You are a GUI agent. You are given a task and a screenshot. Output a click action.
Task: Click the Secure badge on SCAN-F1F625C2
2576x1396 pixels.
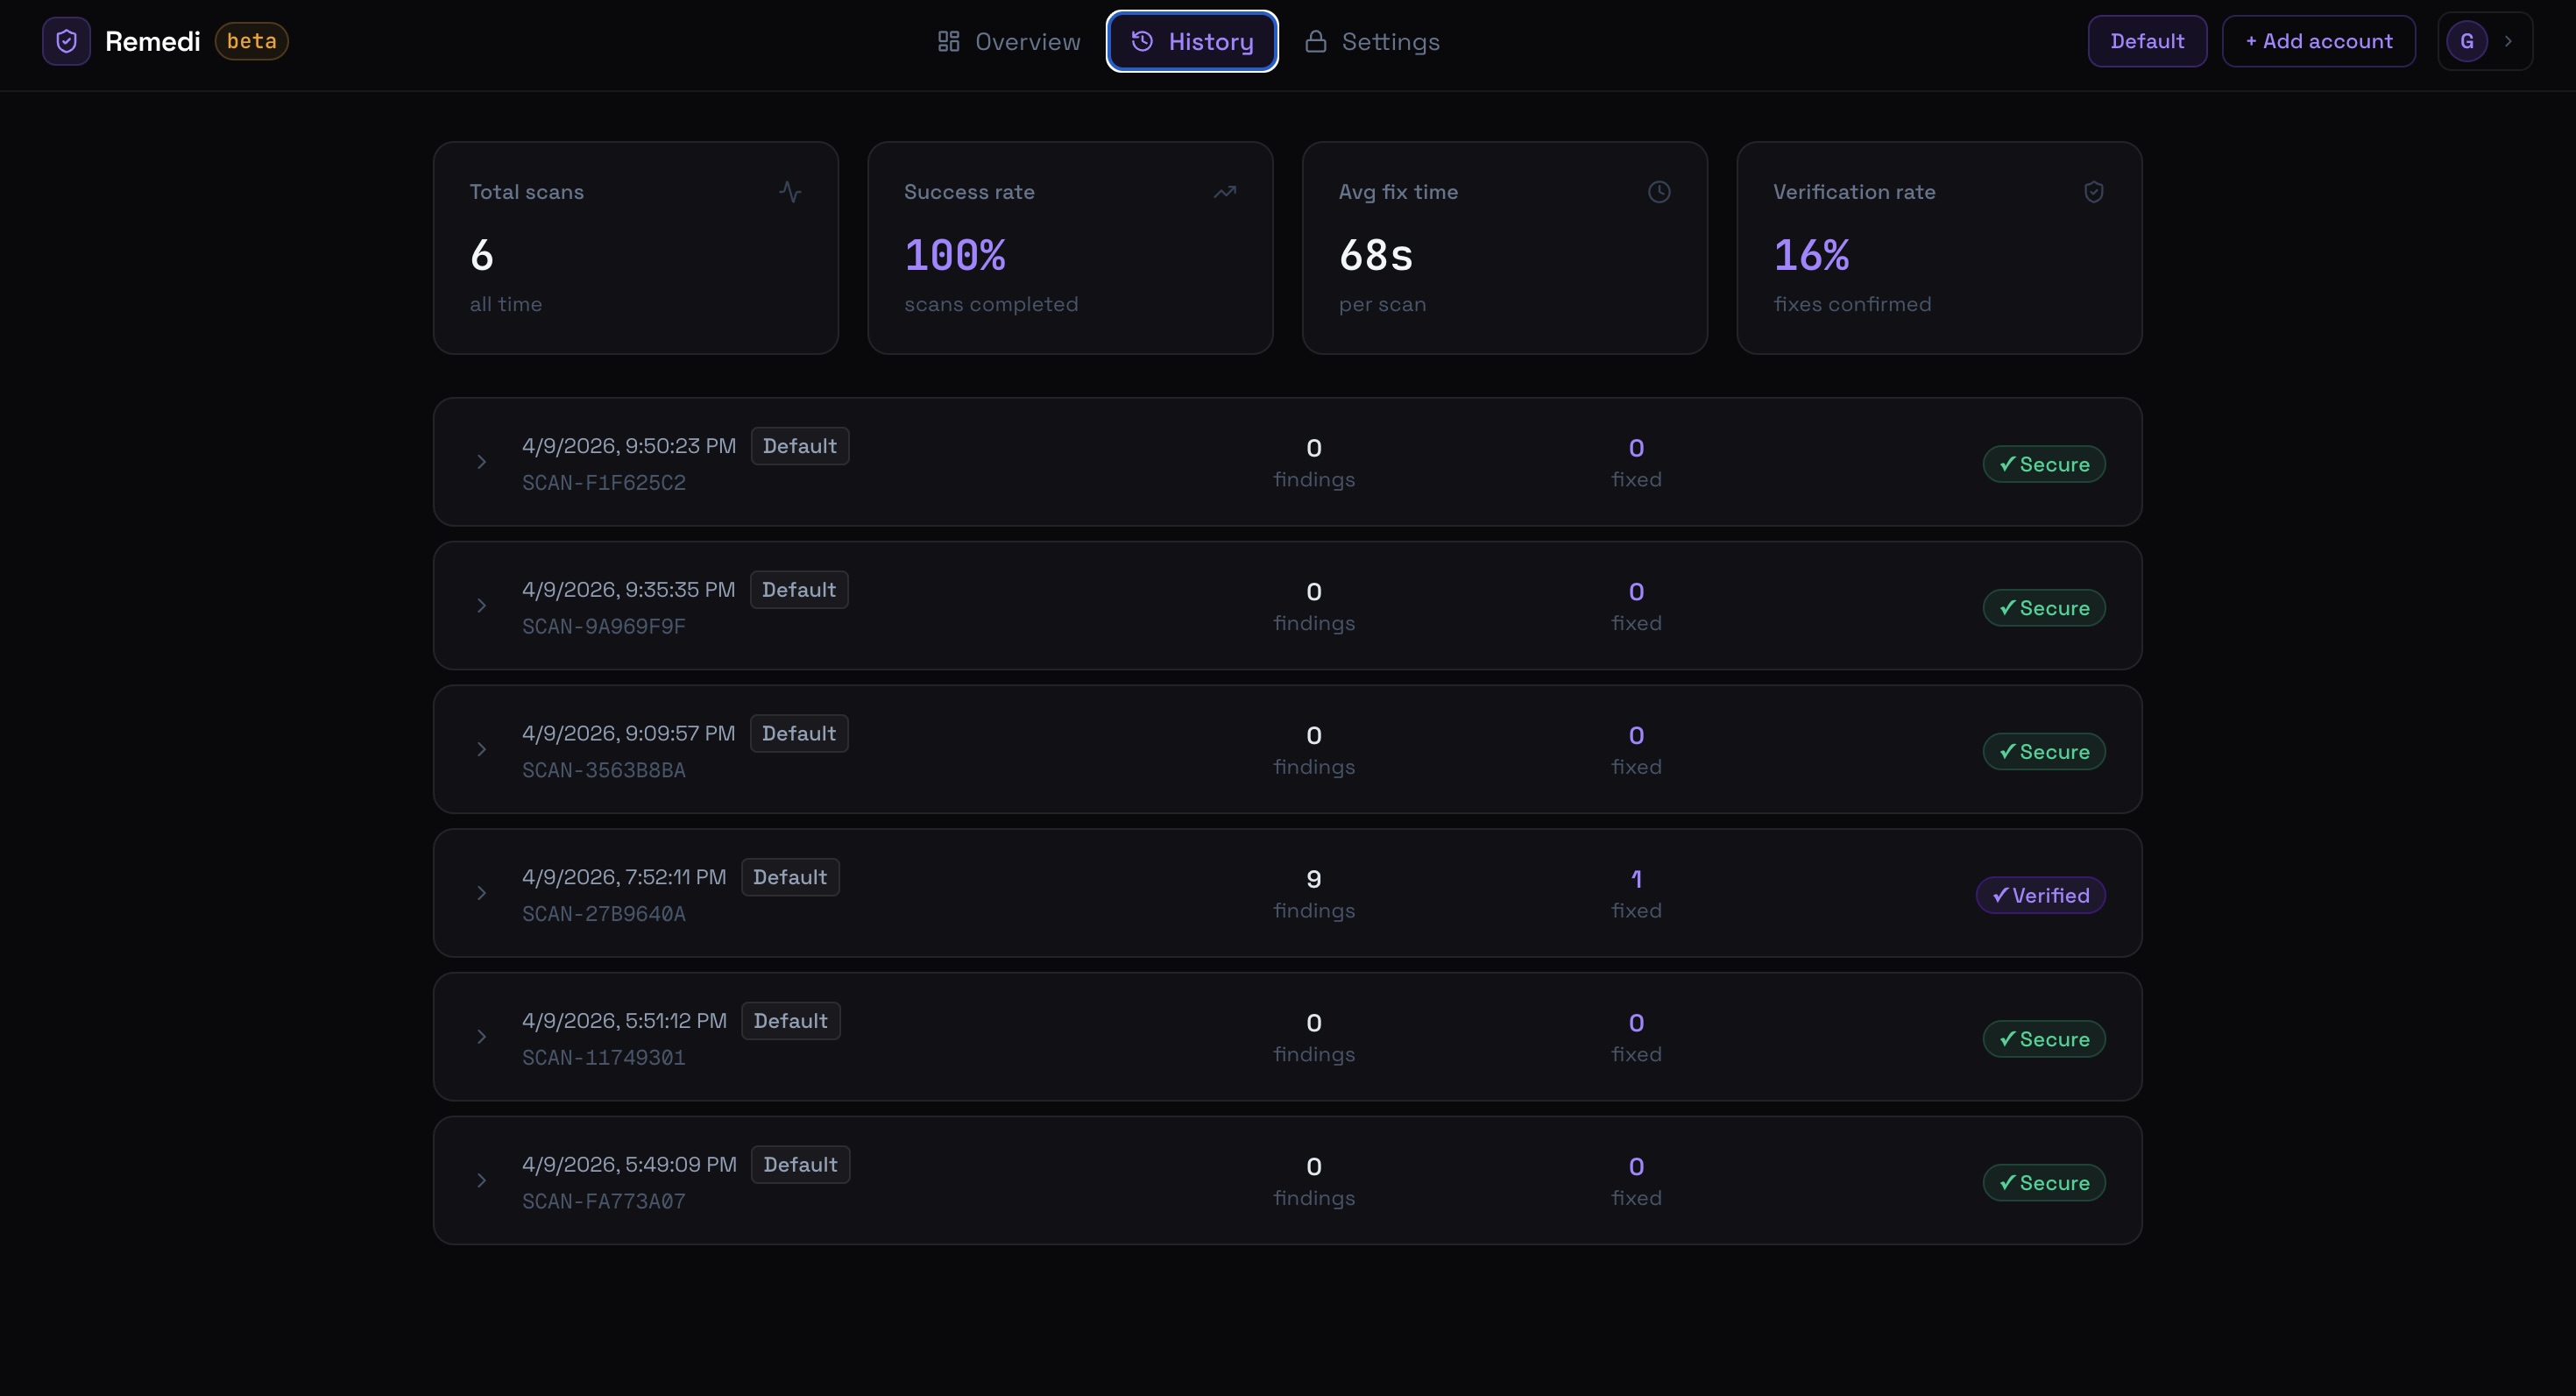click(x=2044, y=464)
